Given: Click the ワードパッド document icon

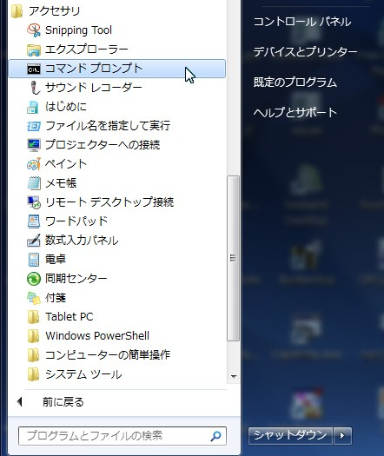Looking at the screenshot, I should point(34,221).
